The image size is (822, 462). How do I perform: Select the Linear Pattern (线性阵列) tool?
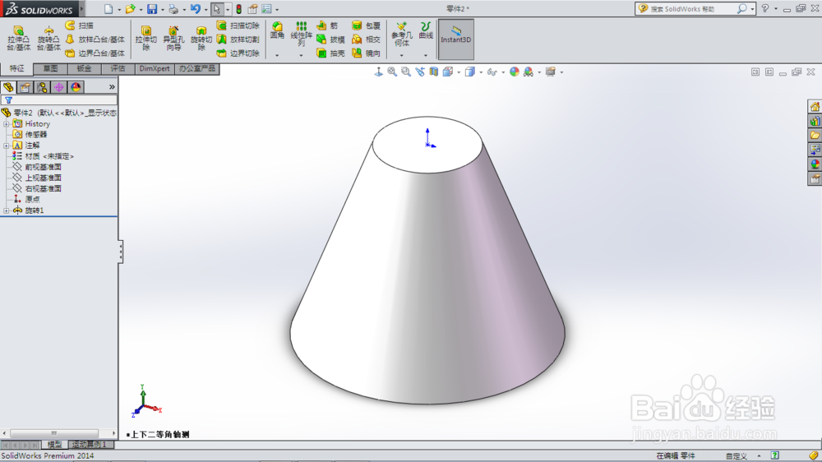click(x=301, y=34)
